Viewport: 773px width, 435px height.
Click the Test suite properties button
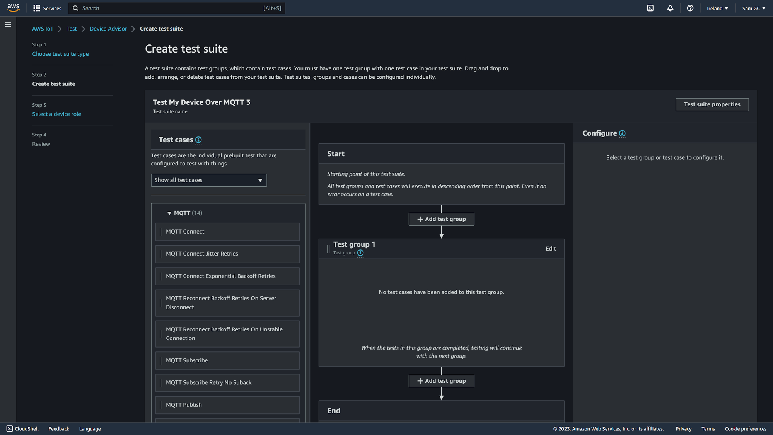point(712,104)
